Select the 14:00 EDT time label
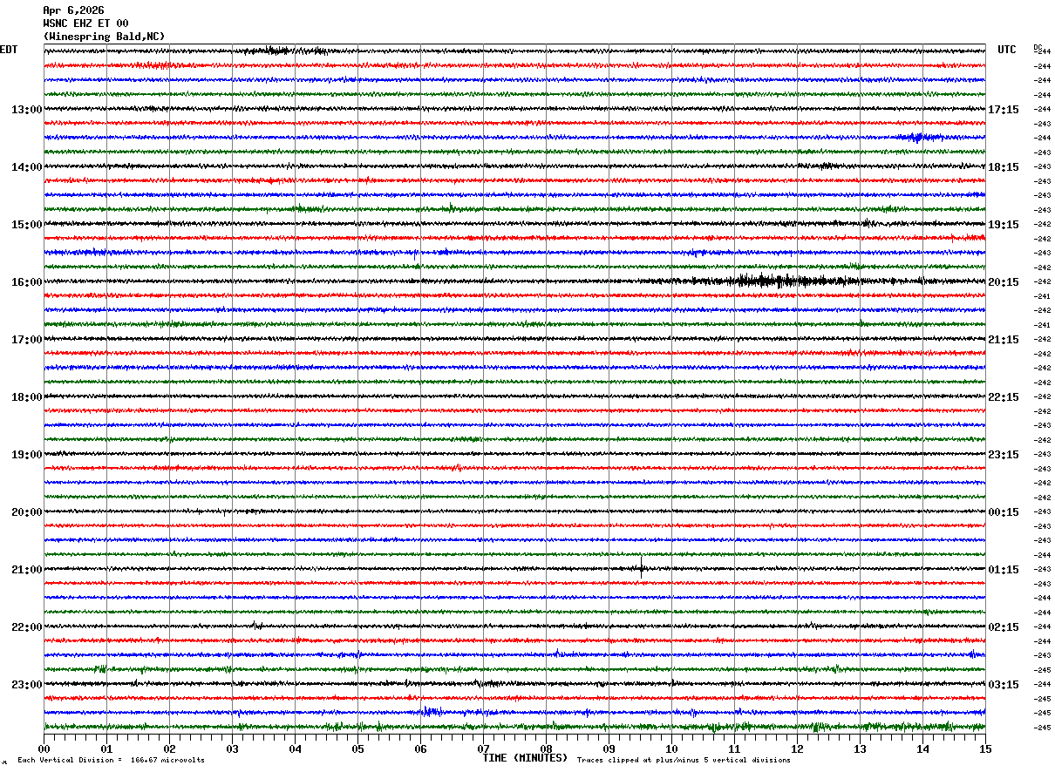The image size is (1055, 772). pyautogui.click(x=26, y=167)
